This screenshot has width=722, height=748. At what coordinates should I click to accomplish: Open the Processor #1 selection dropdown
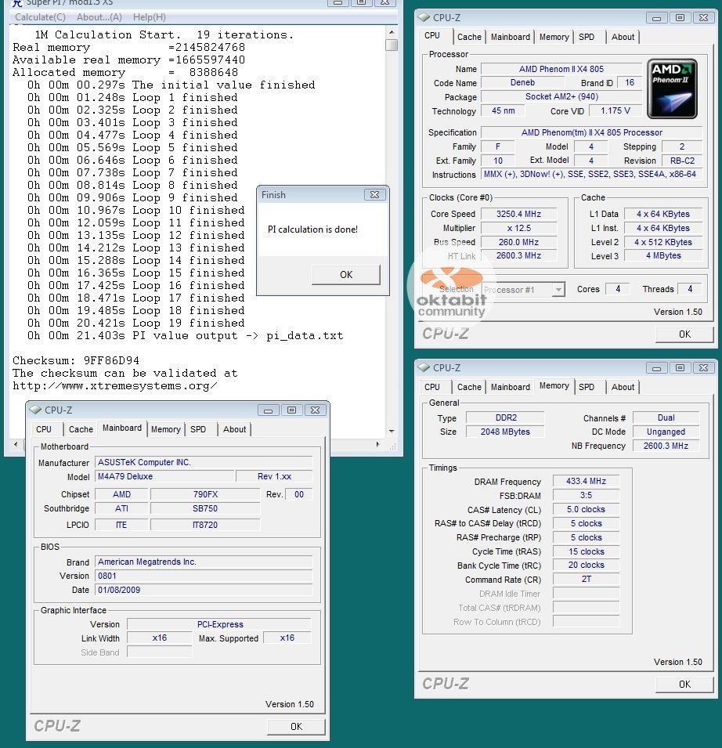[558, 289]
